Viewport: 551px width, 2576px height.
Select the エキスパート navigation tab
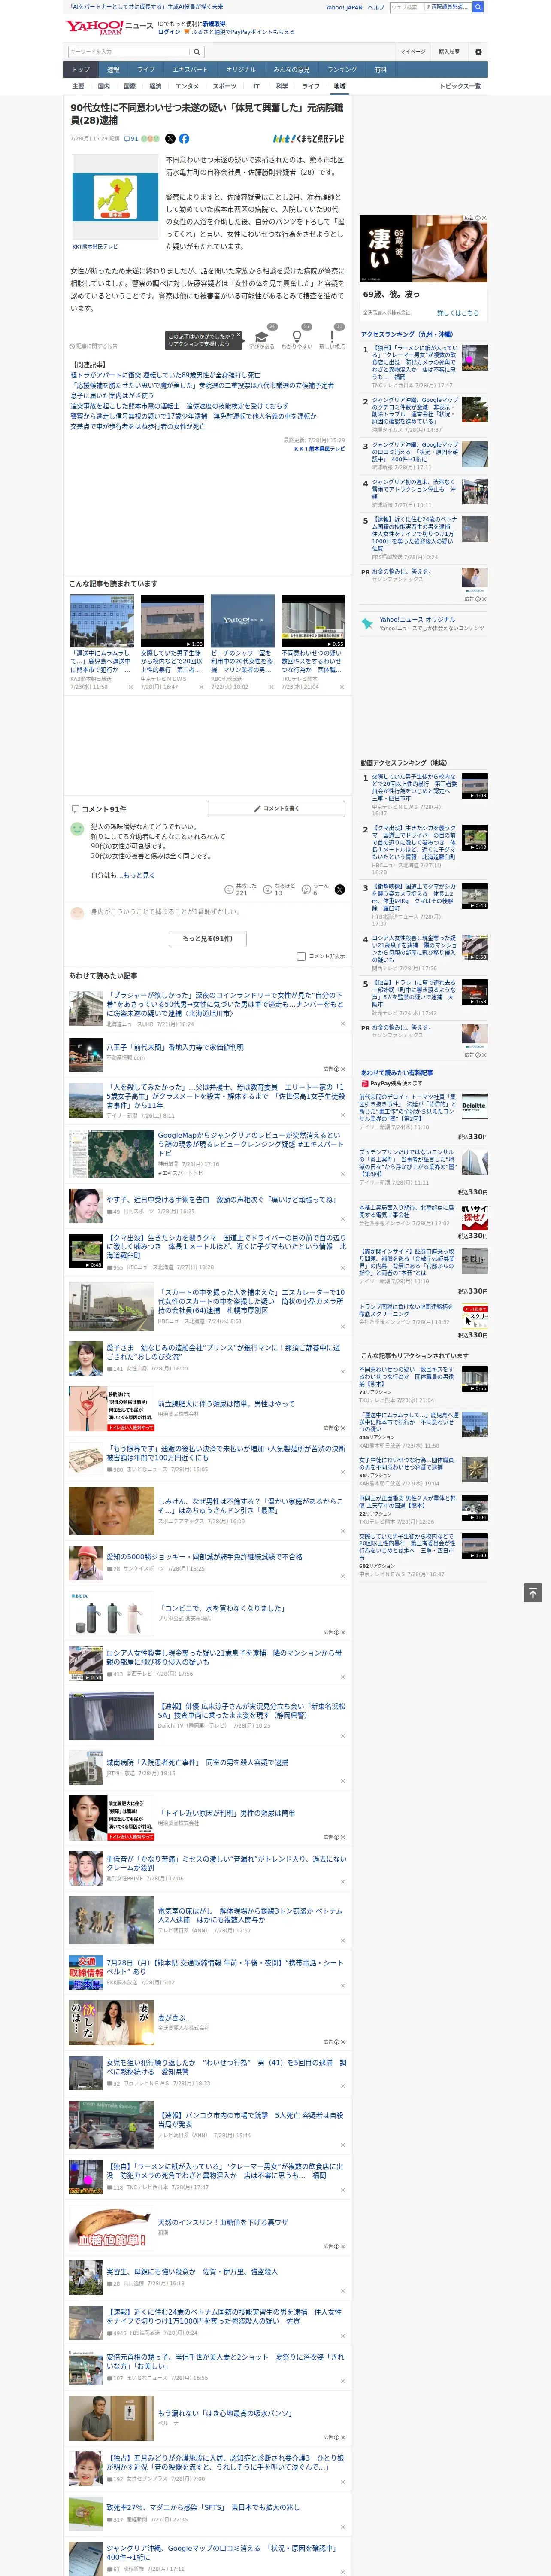click(190, 70)
